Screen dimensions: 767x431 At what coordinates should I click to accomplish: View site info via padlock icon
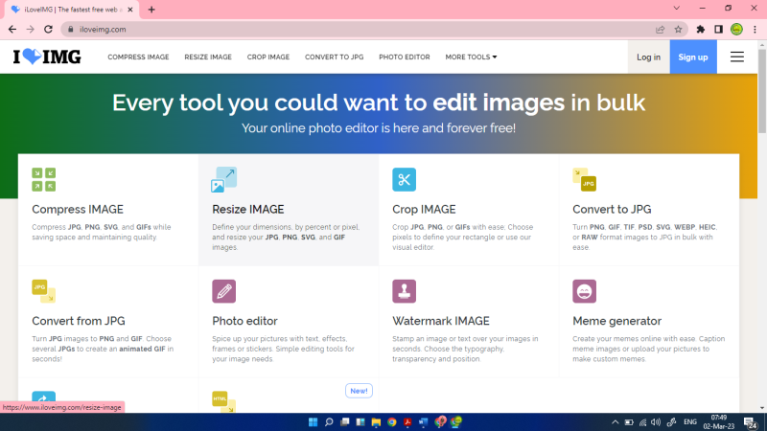(x=70, y=30)
